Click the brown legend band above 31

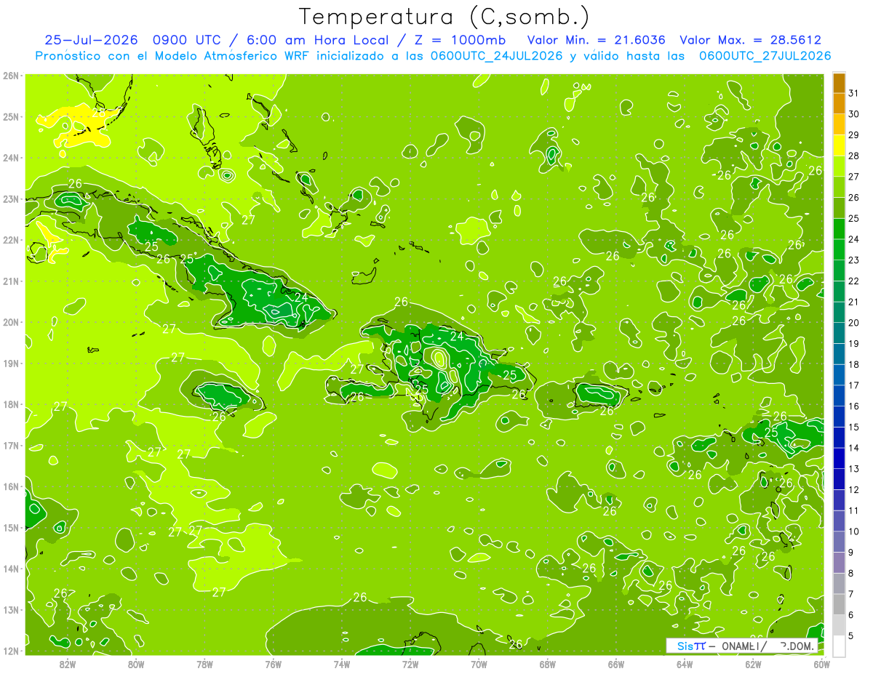[839, 84]
